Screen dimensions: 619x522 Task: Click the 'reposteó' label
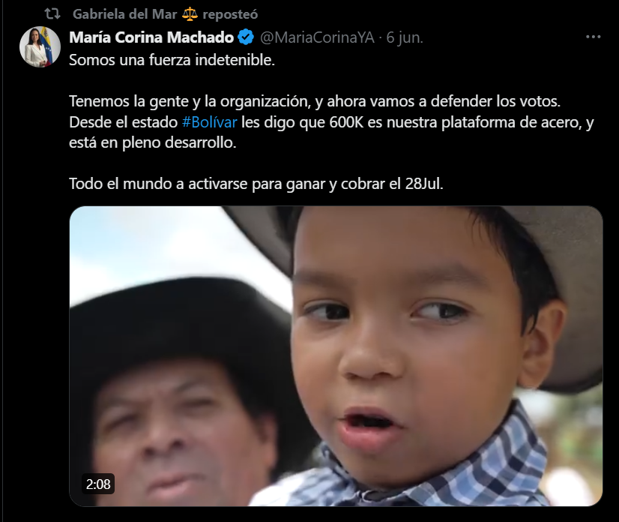(x=230, y=14)
